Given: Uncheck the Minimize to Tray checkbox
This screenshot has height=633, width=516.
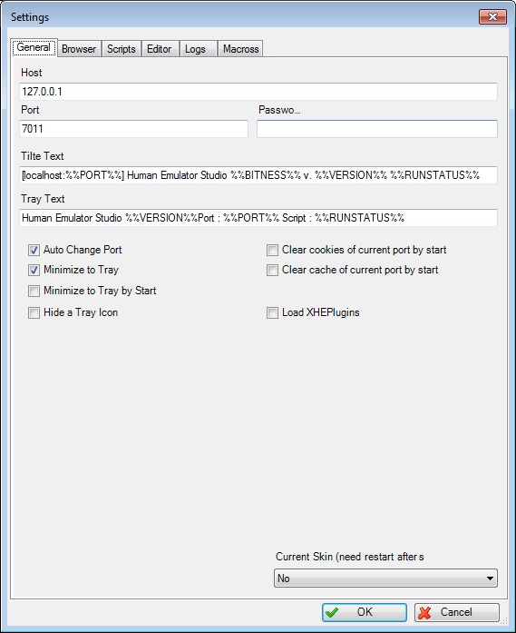Looking at the screenshot, I should tap(34, 270).
